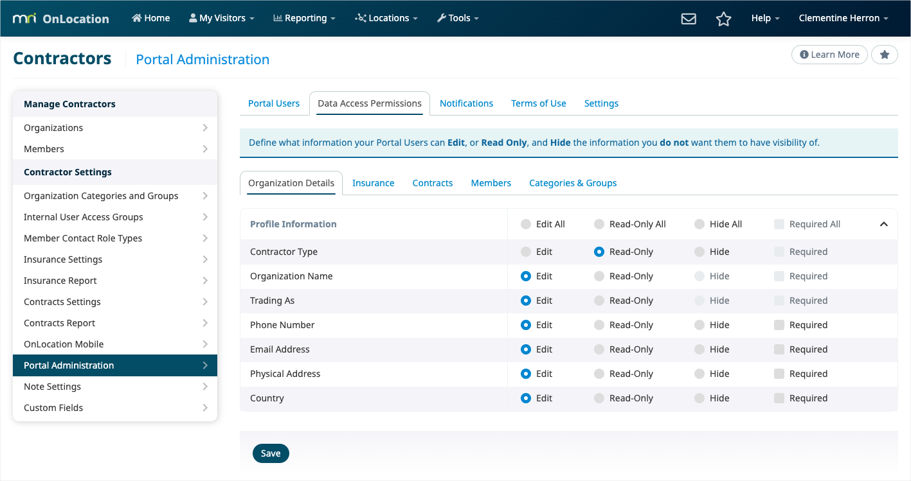Viewport: 911px width, 481px height.
Task: Open Organization Categories and Groups
Action: click(115, 196)
